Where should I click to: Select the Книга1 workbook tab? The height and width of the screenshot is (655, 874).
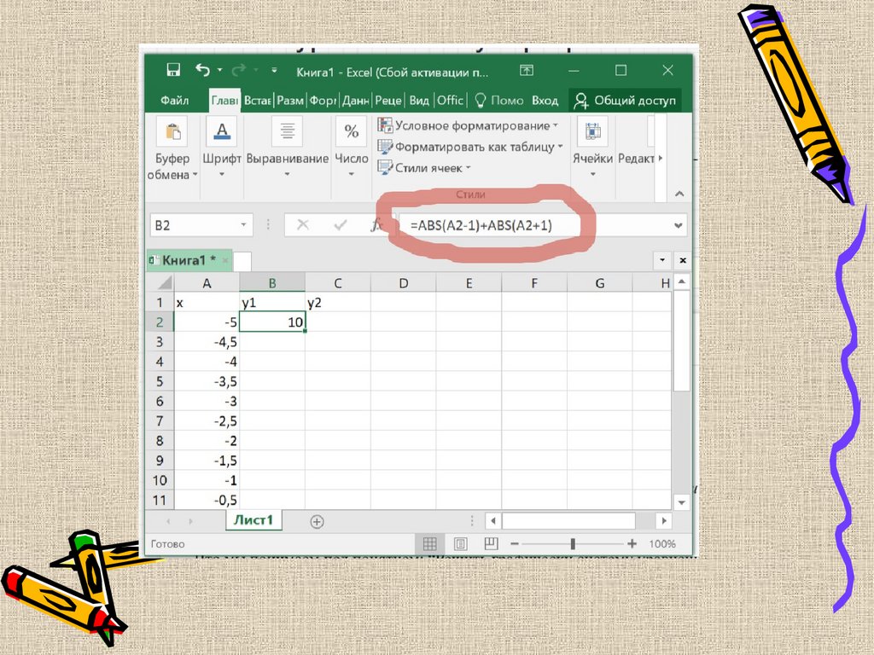(x=189, y=260)
